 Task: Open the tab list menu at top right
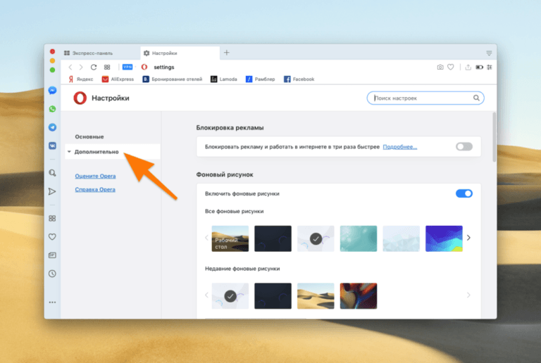(489, 53)
